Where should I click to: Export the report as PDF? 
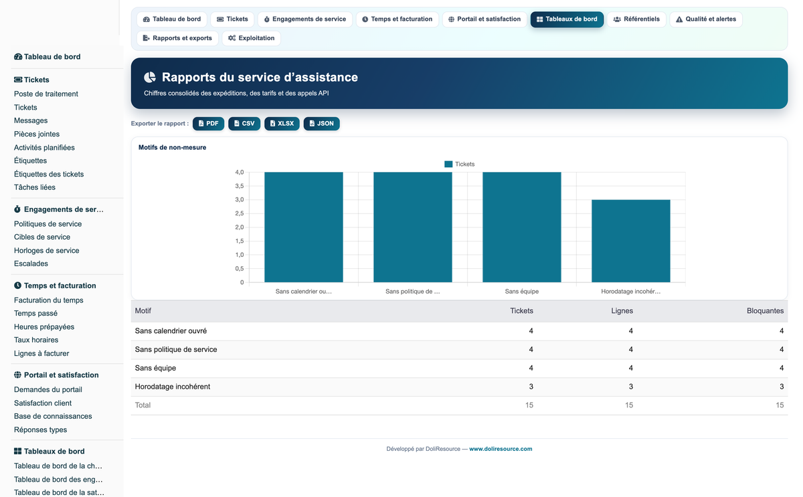(209, 124)
